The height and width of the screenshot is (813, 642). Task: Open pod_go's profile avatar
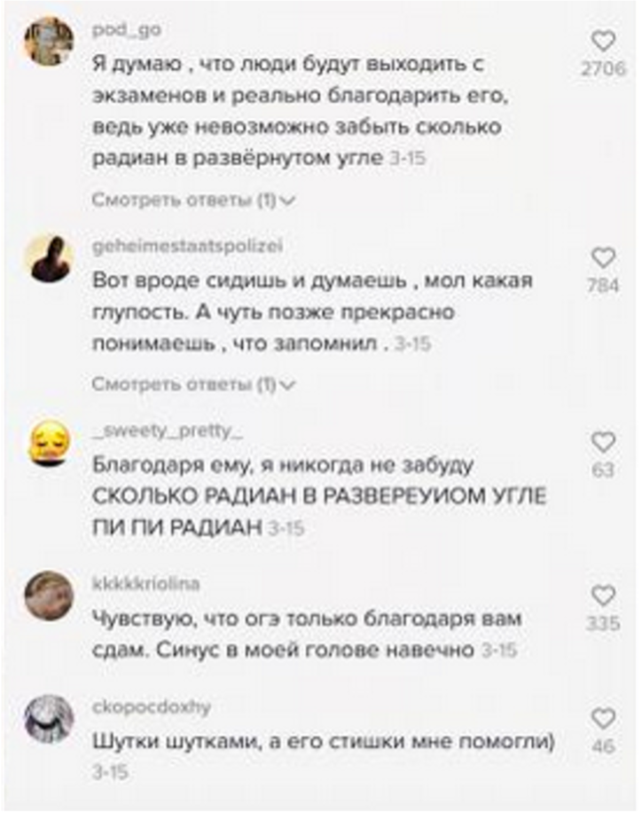[x=49, y=42]
